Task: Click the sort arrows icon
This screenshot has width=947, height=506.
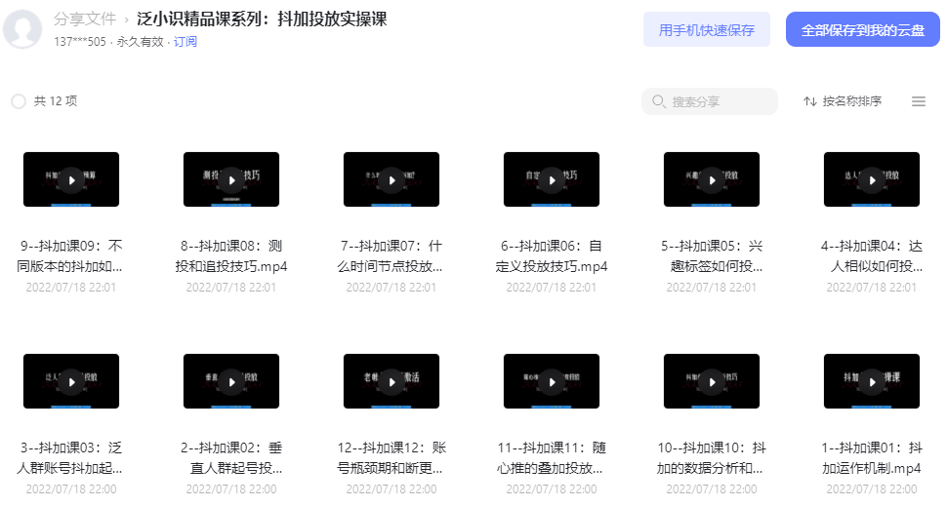Action: pos(810,101)
